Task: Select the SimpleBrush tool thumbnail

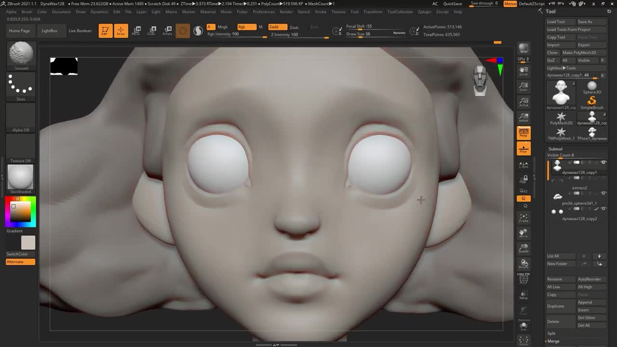Action: click(x=592, y=103)
